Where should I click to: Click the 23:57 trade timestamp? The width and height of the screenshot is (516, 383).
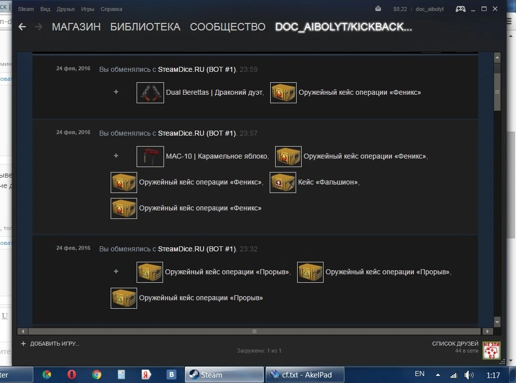(x=248, y=133)
